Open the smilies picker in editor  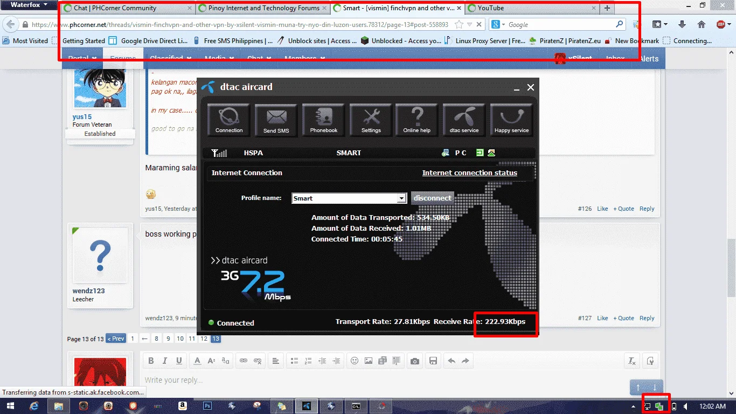point(355,361)
